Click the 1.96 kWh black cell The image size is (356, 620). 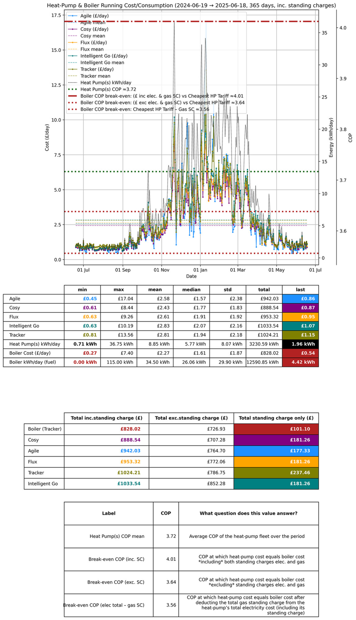tap(301, 344)
